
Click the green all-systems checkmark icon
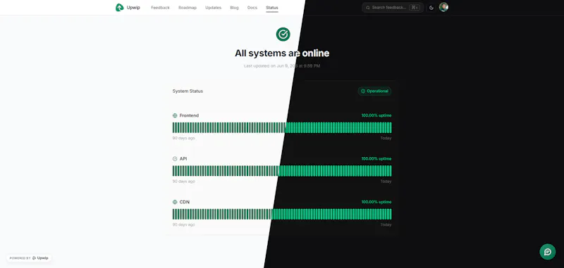pyautogui.click(x=283, y=34)
